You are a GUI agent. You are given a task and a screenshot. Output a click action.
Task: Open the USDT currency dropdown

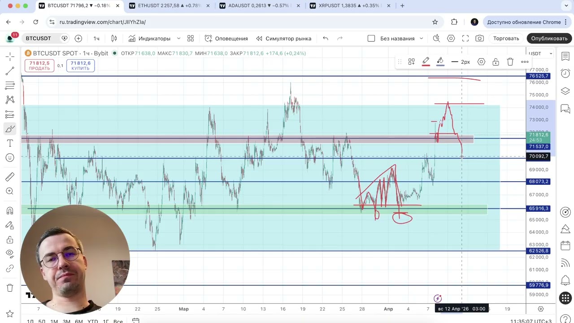[x=540, y=53]
